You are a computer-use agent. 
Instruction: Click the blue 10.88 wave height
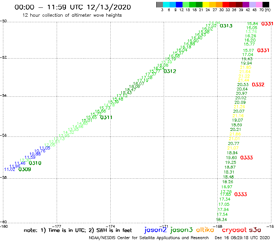(x=35, y=154)
